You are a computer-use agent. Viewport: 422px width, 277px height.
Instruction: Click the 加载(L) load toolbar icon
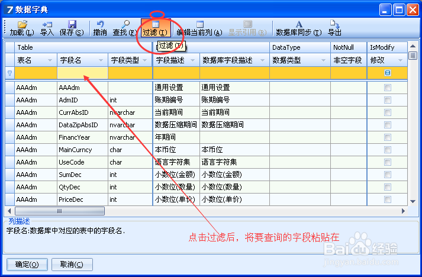(22, 24)
